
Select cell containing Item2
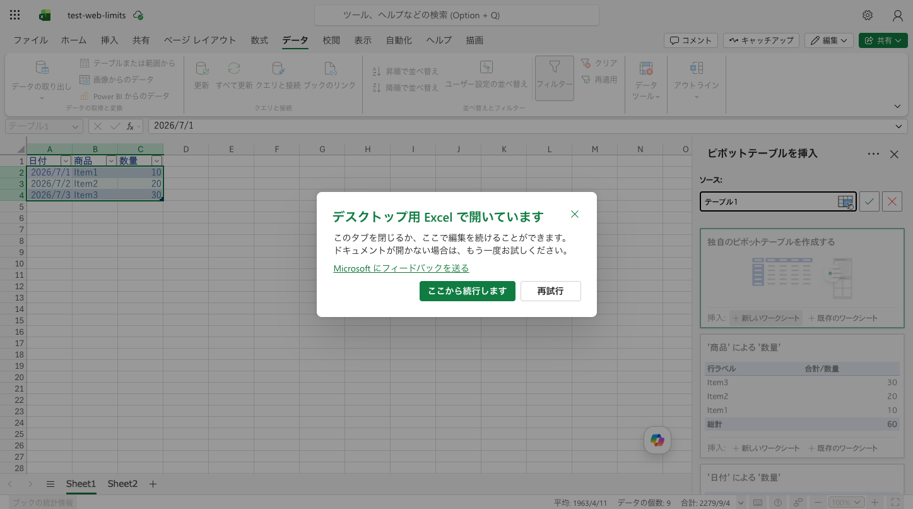pyautogui.click(x=95, y=184)
